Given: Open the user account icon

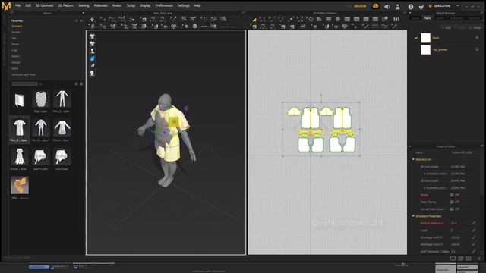Looking at the screenshot, I should coord(398,7).
